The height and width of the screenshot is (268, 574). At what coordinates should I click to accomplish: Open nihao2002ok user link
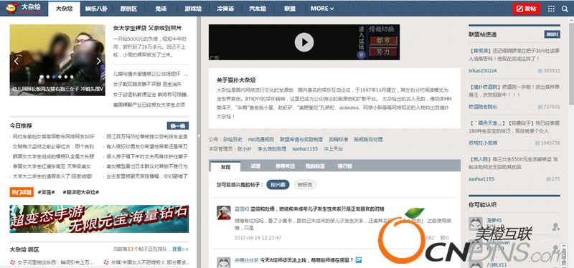[x=483, y=70]
